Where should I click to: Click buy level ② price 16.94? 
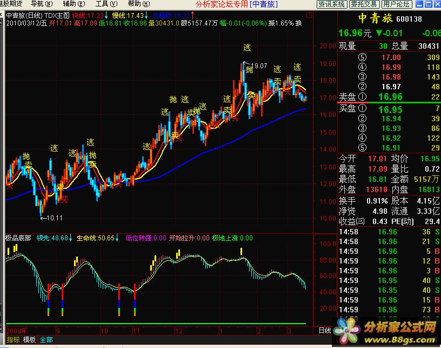point(391,119)
